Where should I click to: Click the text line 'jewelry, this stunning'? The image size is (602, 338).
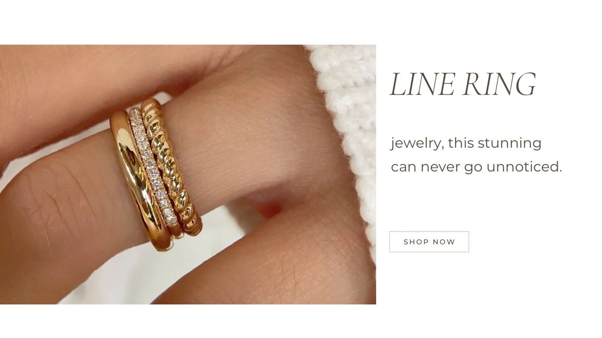click(x=466, y=144)
